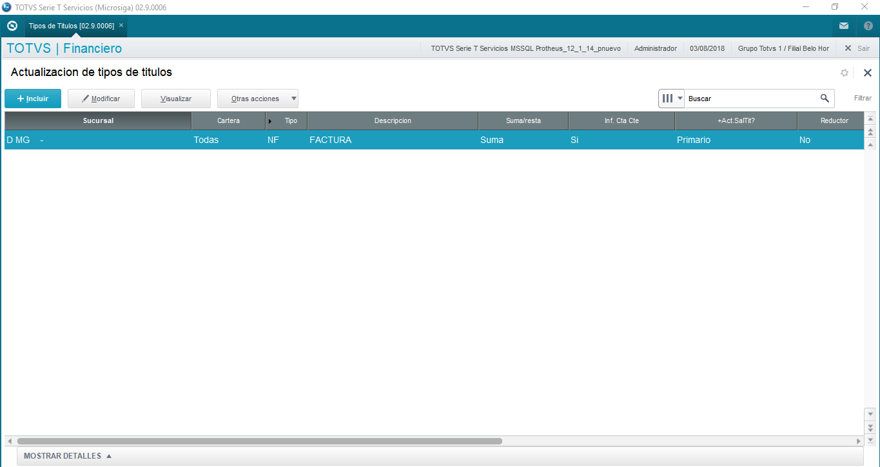Select the NF type cell
Image resolution: width=880 pixels, height=467 pixels.
click(287, 140)
